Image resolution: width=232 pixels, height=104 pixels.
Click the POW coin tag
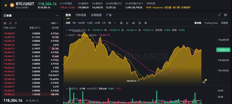[x=148, y=7]
